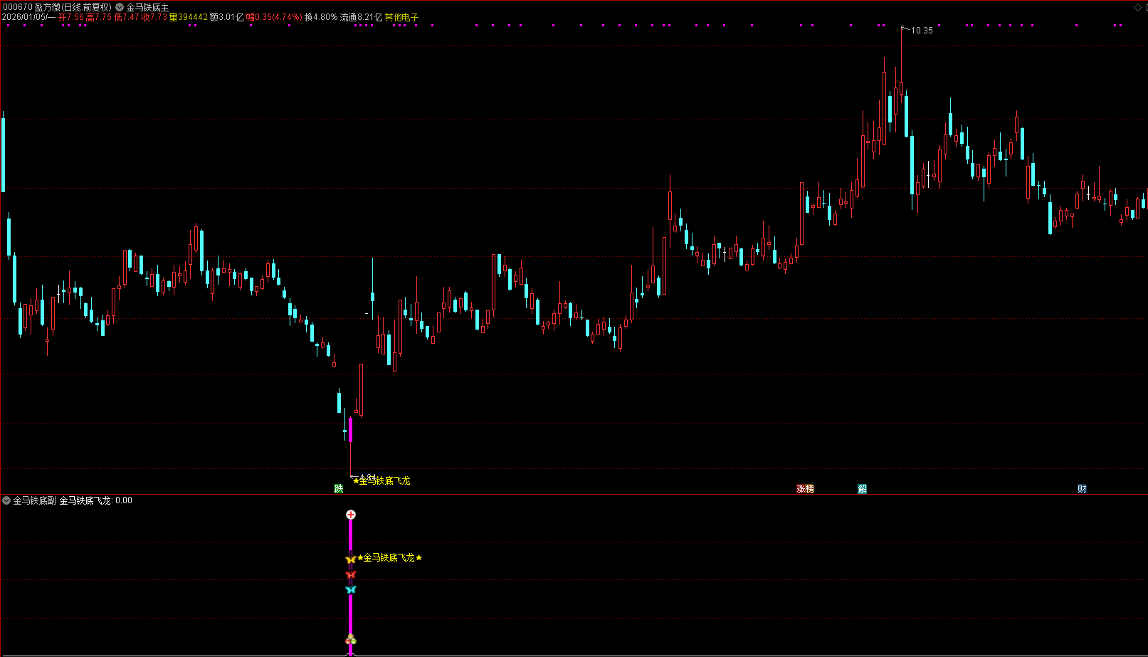Click the red 涨榜 tag marker
1148x657 pixels.
point(805,488)
